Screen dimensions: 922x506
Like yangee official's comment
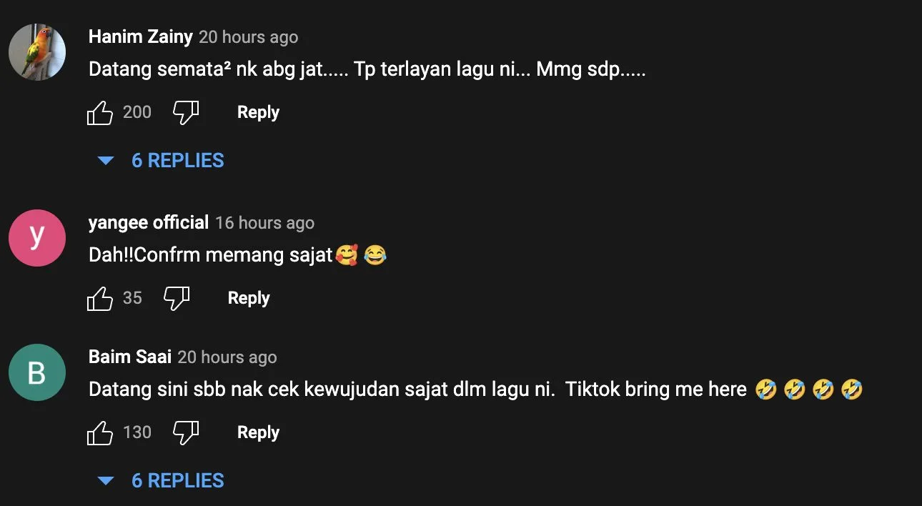(100, 299)
